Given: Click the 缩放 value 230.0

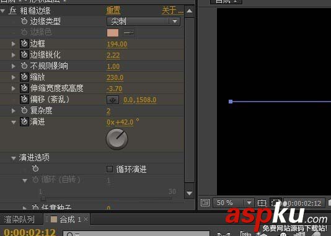Looking at the screenshot, I should (115, 77).
